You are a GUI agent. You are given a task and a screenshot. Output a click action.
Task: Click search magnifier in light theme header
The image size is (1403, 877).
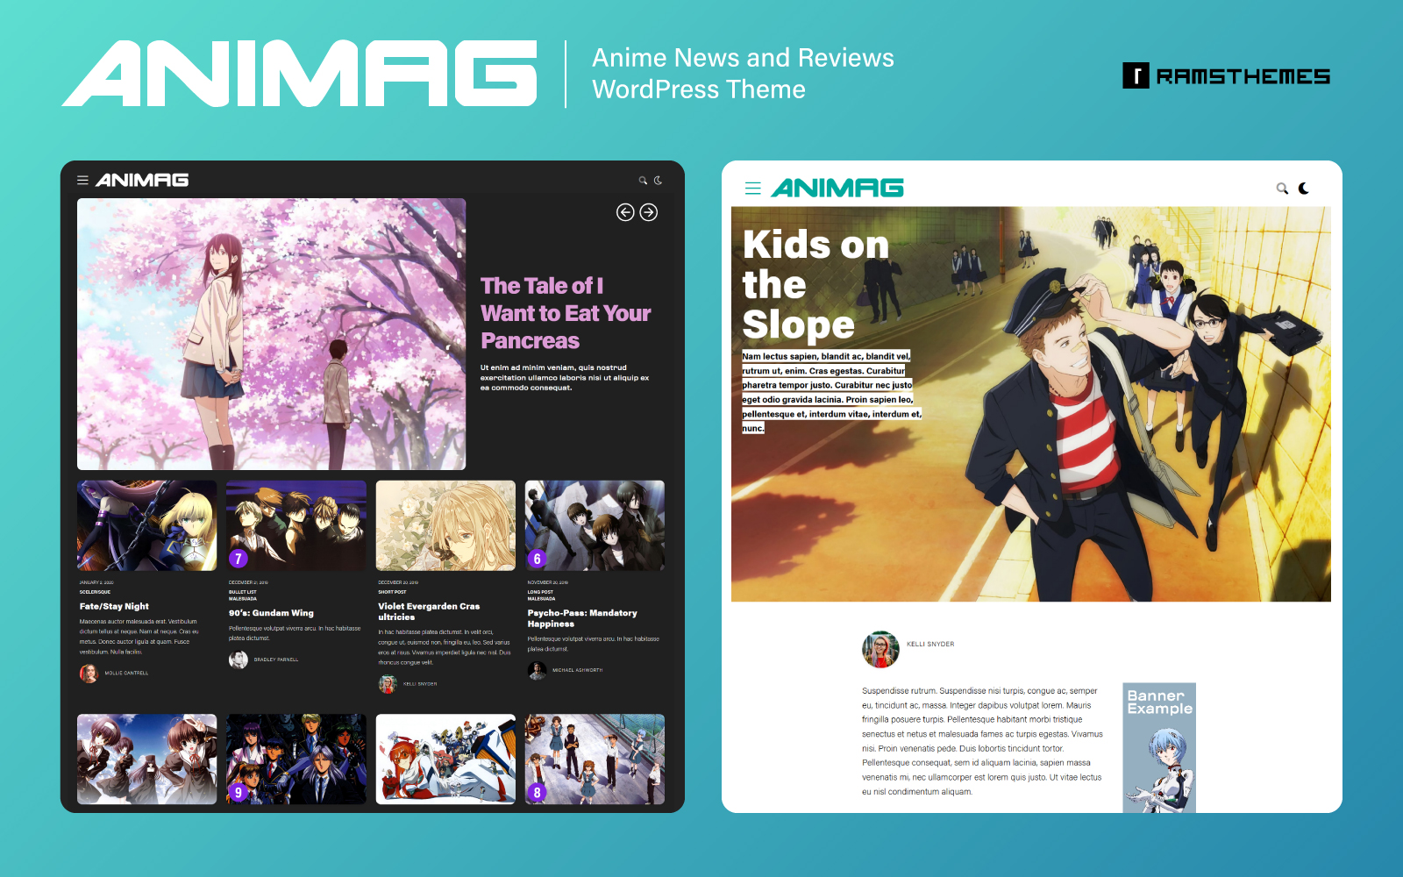[1282, 189]
